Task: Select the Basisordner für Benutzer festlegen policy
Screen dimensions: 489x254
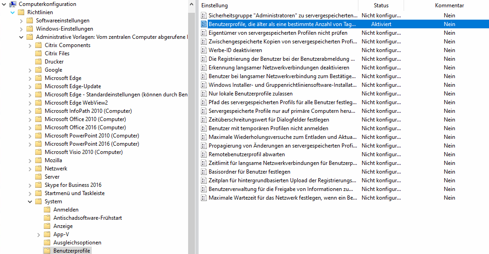Action: tap(249, 172)
